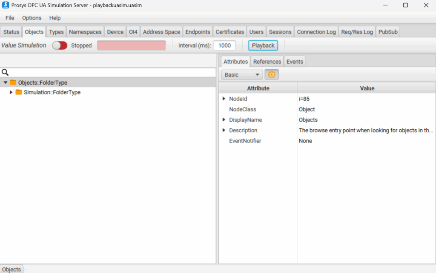Click the search magnifier icon
Image resolution: width=436 pixels, height=273 pixels.
pos(5,72)
